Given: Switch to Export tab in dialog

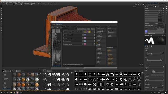Looking at the screenshot, I should click(53, 25).
